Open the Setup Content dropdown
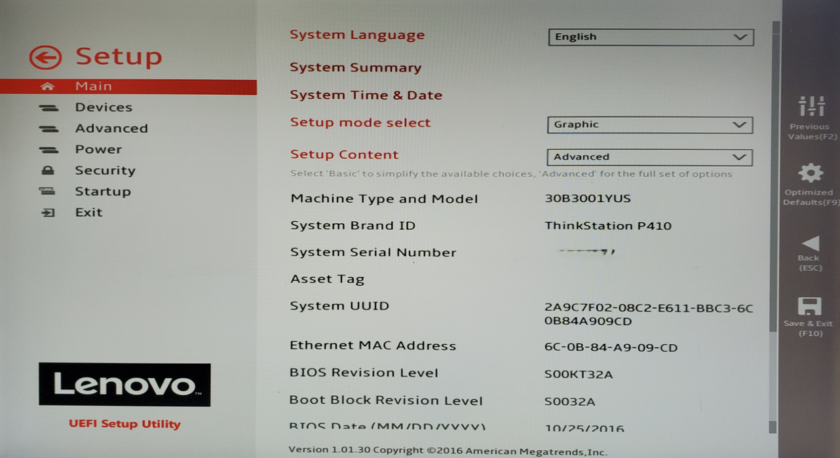840x458 pixels. pos(649,157)
